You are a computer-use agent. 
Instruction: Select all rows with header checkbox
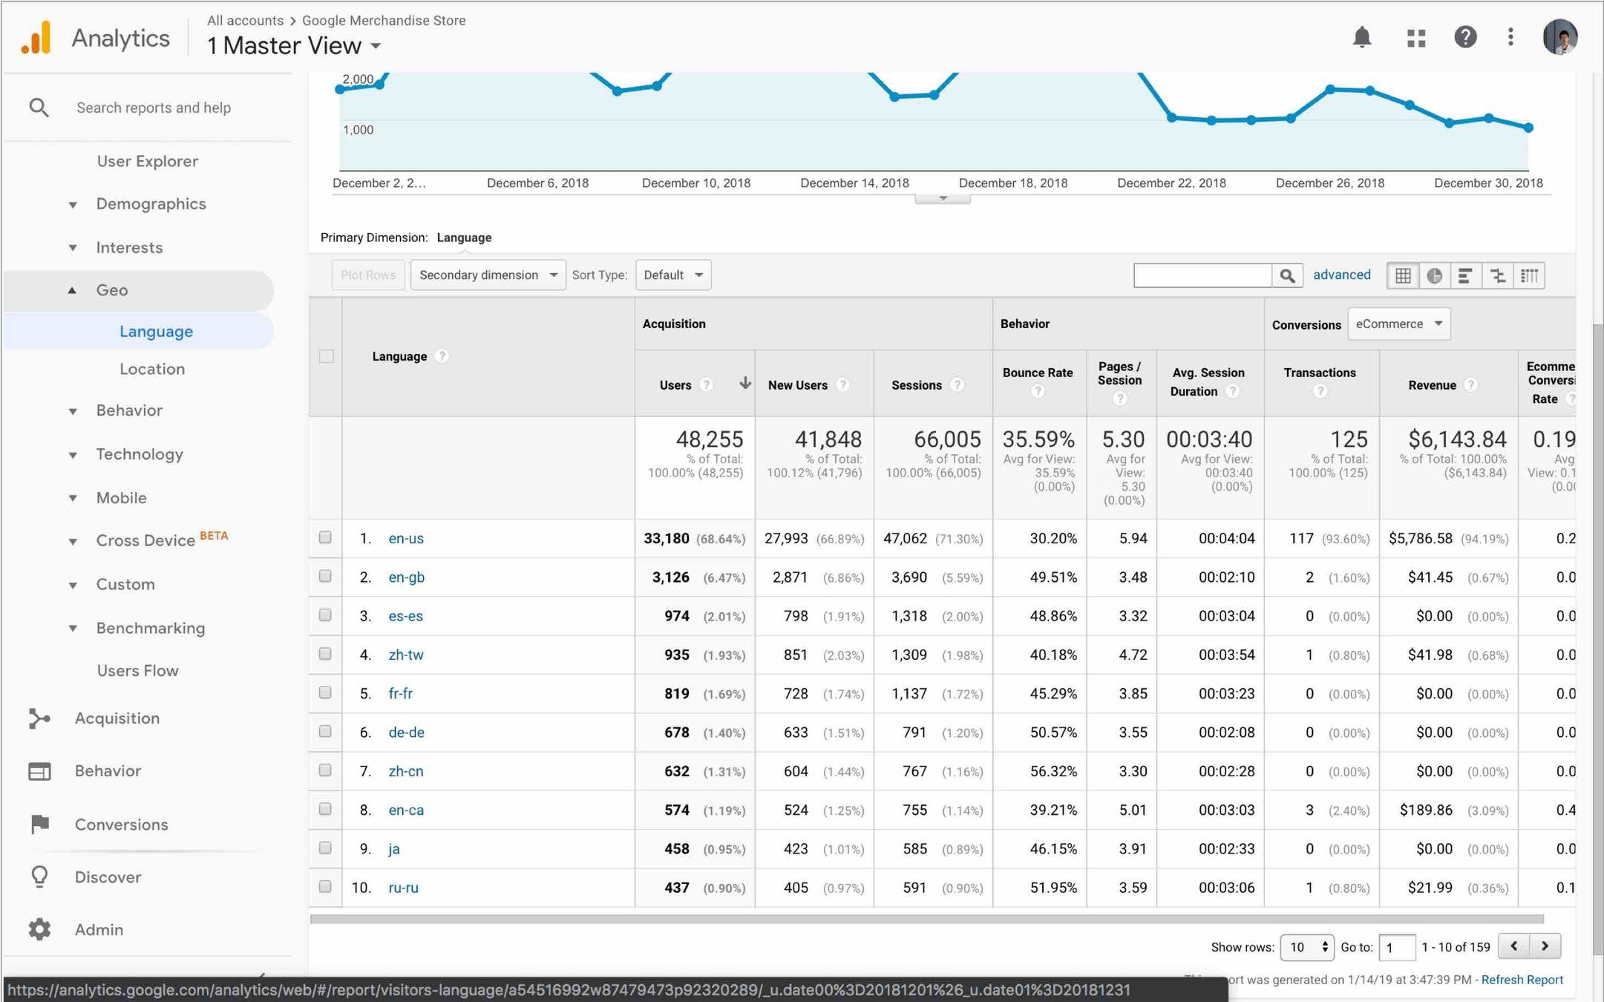coord(326,356)
